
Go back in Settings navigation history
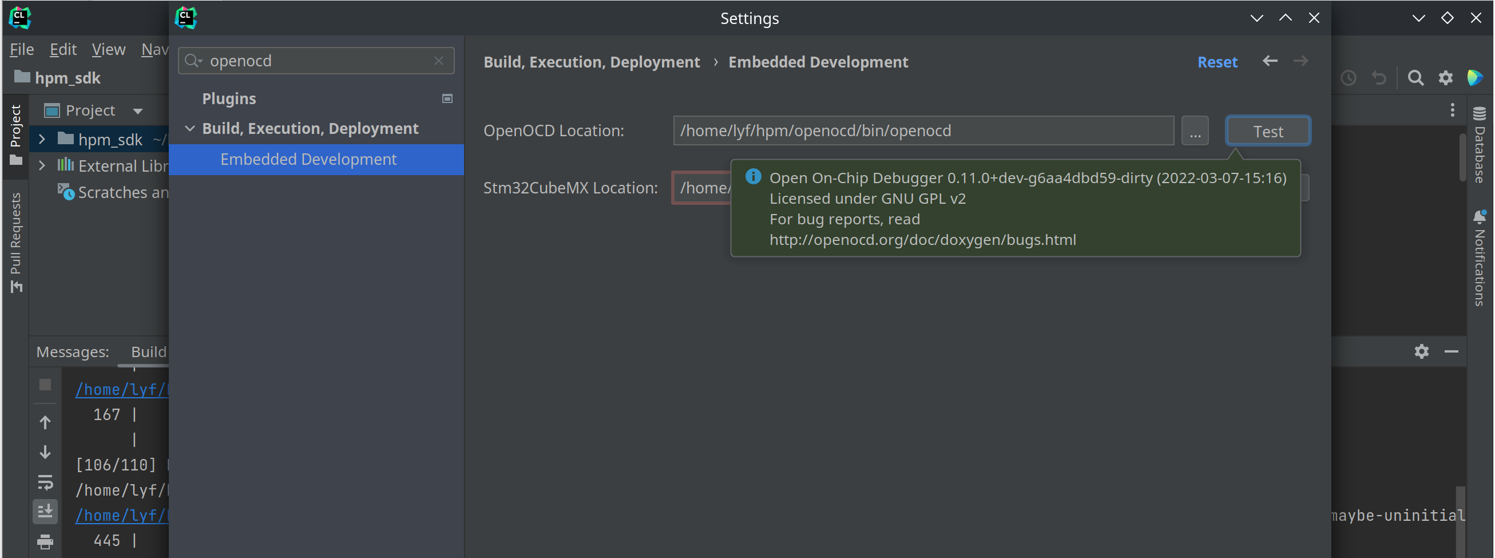coord(1269,61)
